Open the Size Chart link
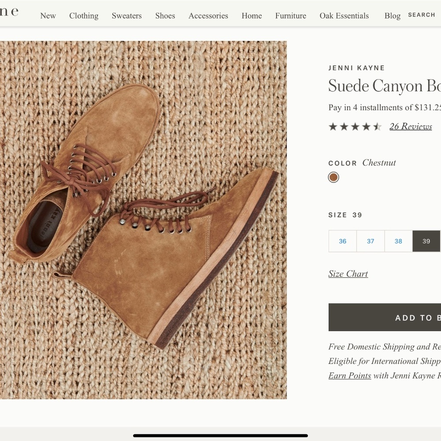Image resolution: width=441 pixels, height=441 pixels. 348,274
